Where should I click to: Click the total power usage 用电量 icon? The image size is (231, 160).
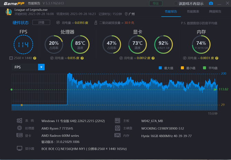(x=58, y=23)
